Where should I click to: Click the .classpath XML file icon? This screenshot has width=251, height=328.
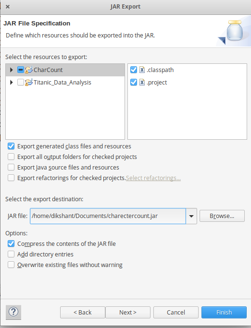[142, 70]
